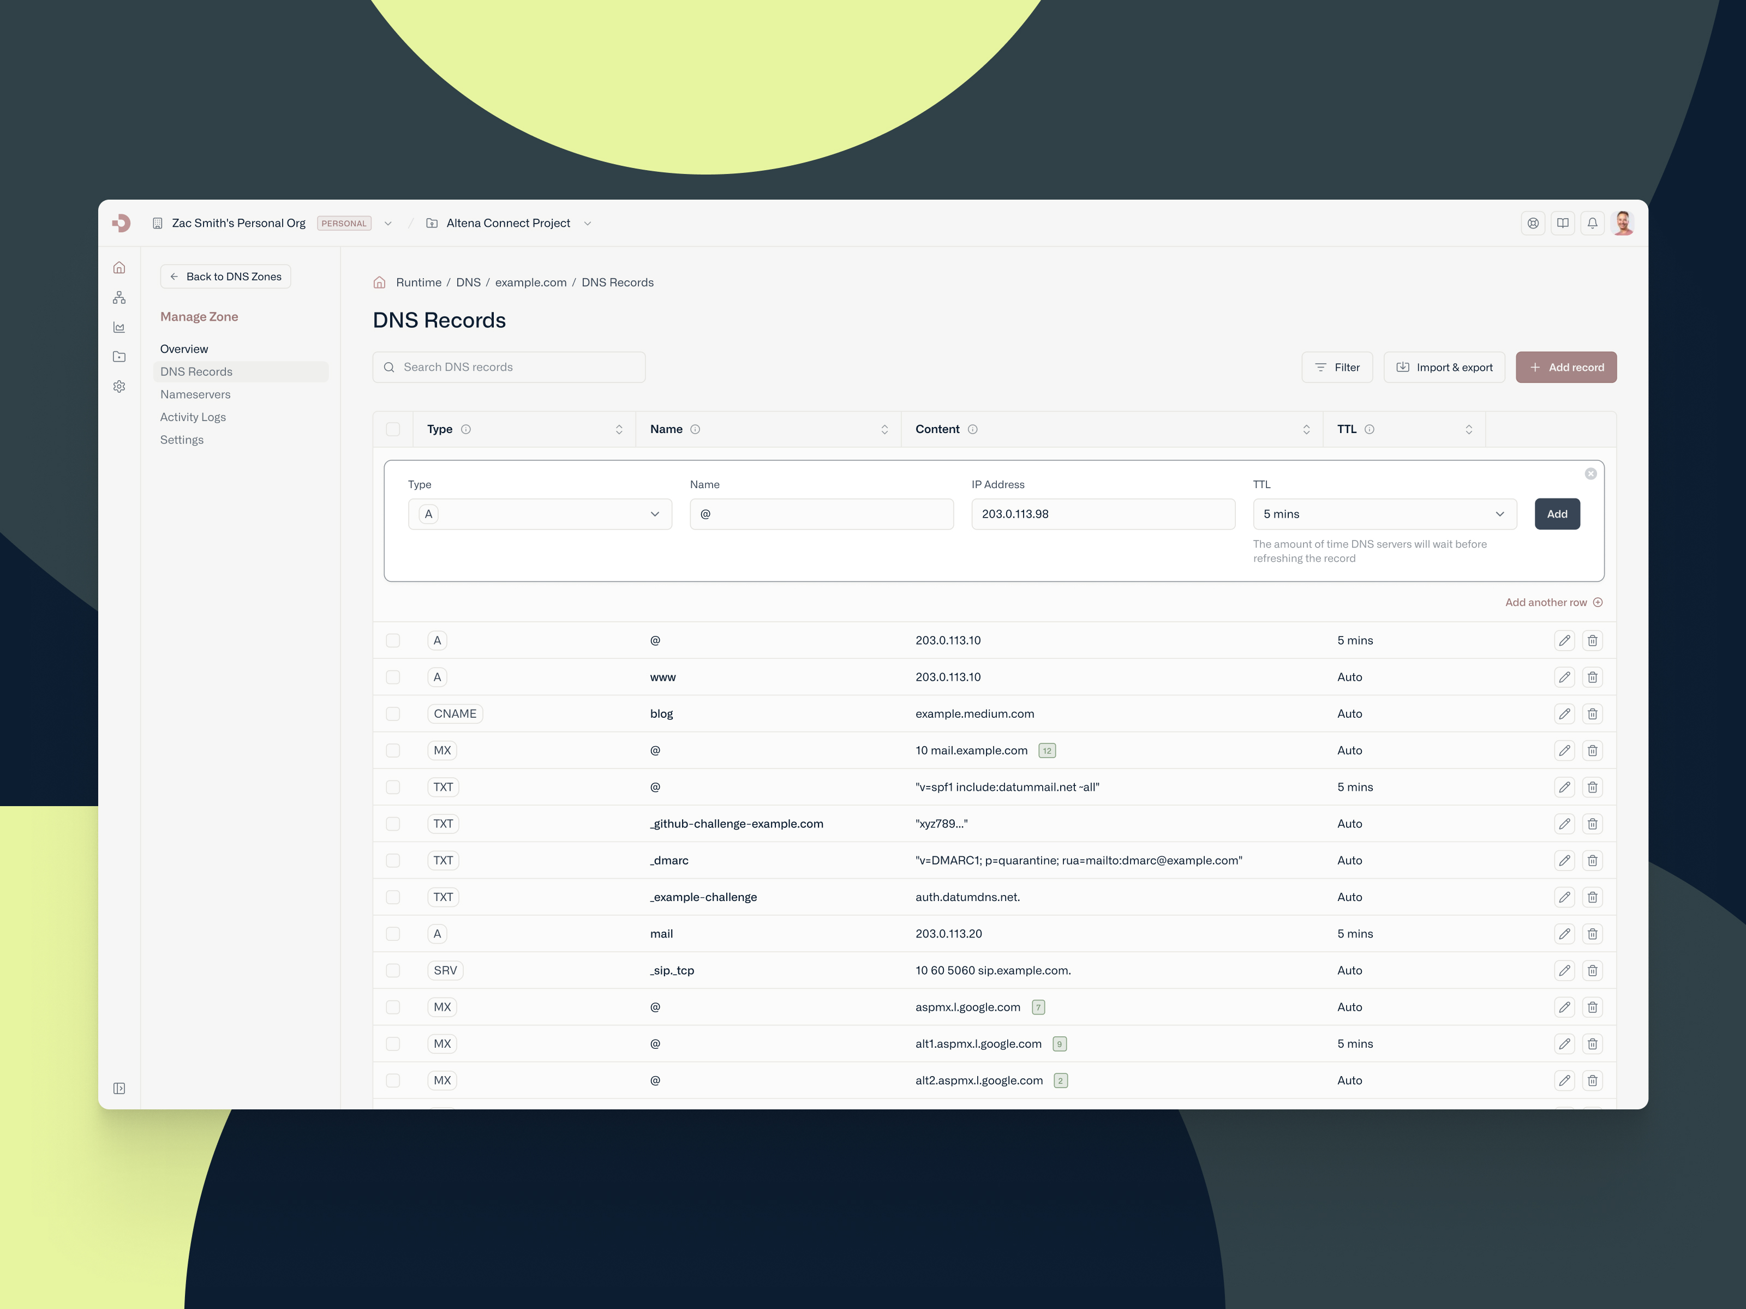The image size is (1746, 1309).
Task: Go to Nameservers in Manage Zone menu
Action: pyautogui.click(x=195, y=394)
